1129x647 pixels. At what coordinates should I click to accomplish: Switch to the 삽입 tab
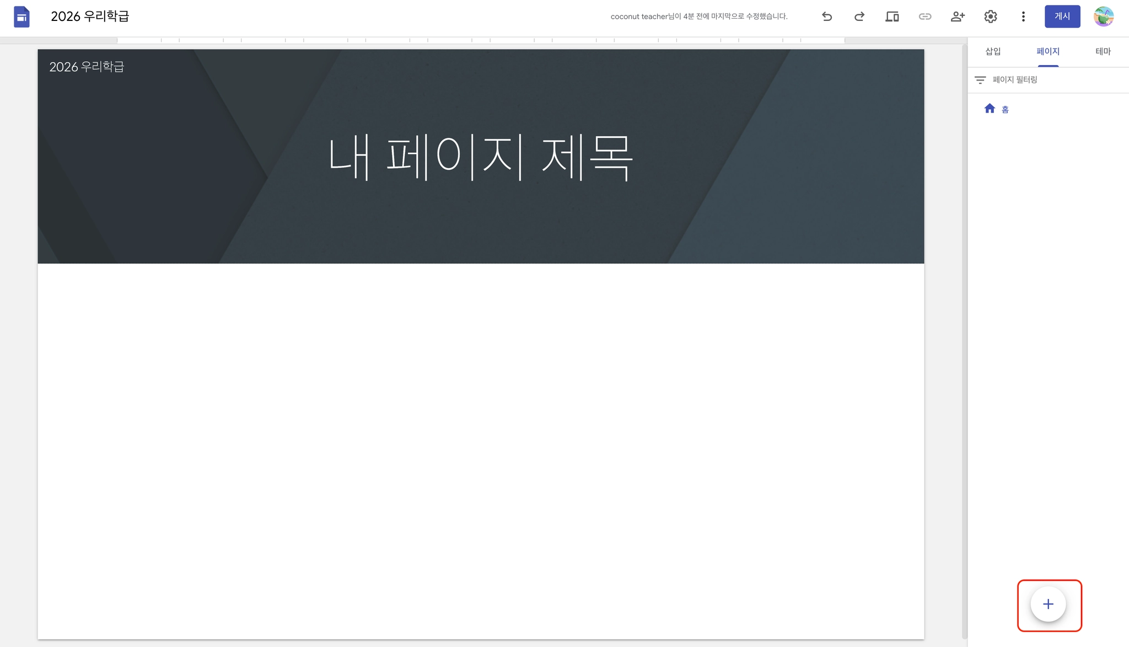tap(993, 51)
